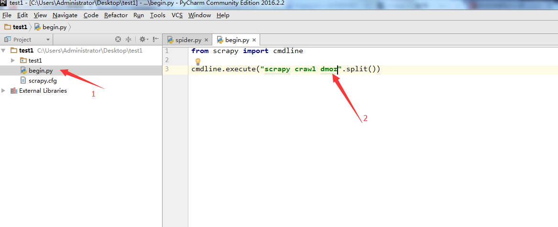Click the Collapse All icon in Project panel
The height and width of the screenshot is (227, 558).
129,40
